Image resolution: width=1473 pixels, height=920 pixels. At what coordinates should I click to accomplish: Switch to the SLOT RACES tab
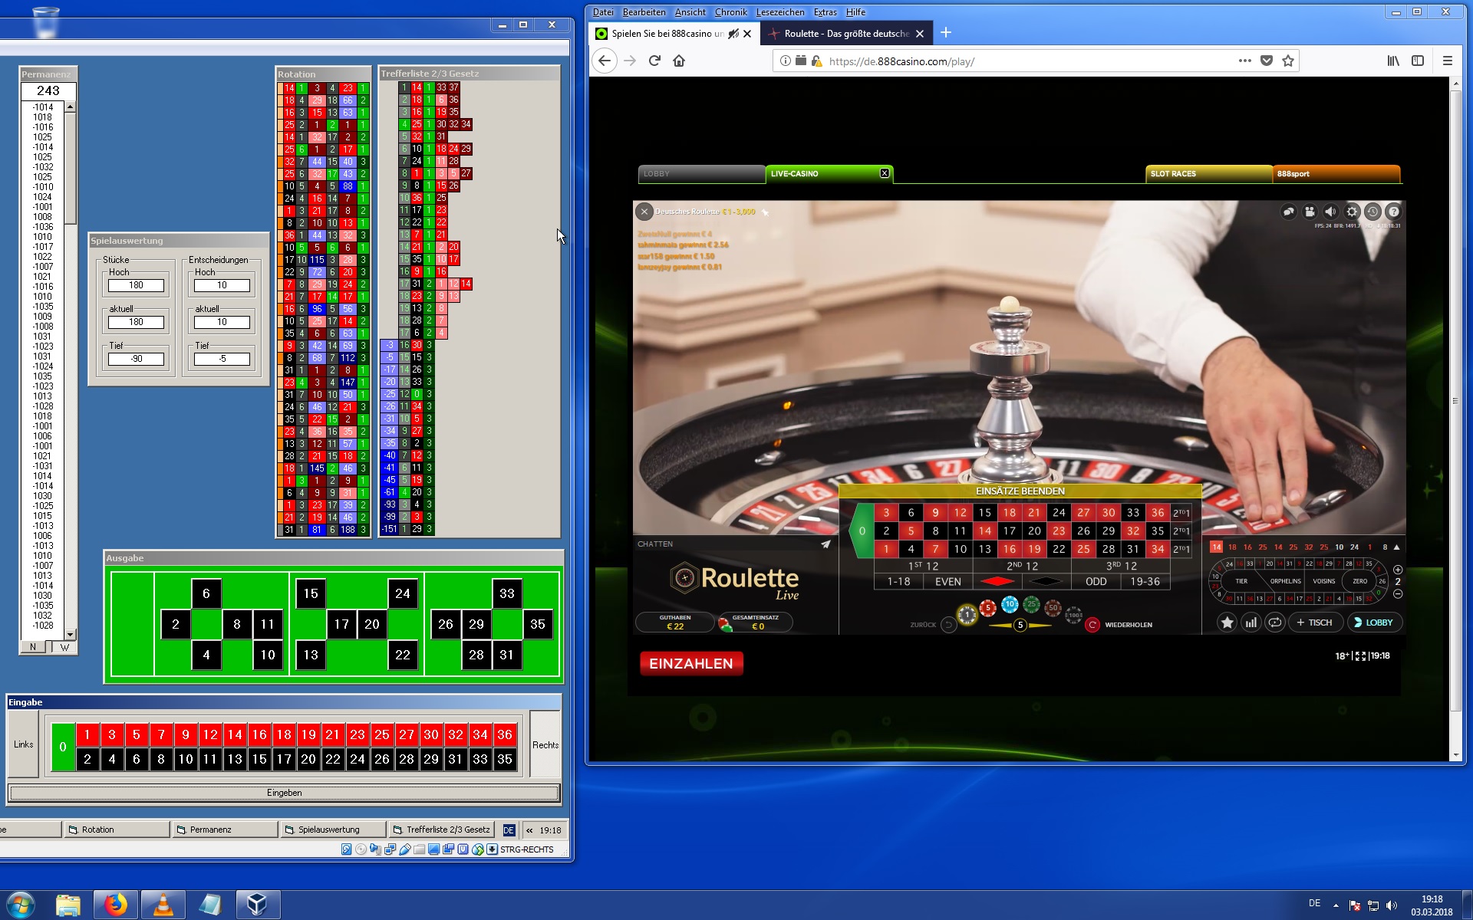click(1208, 174)
